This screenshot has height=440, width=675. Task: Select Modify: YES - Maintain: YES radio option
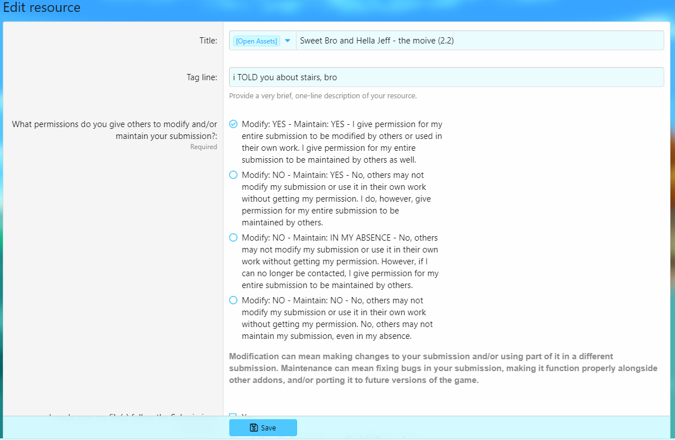(x=233, y=124)
